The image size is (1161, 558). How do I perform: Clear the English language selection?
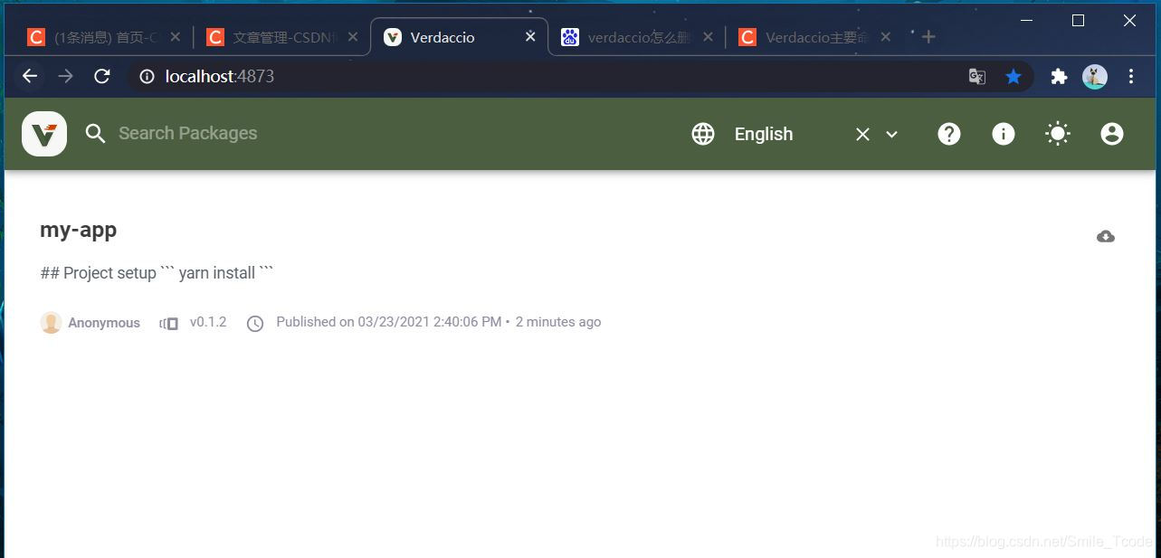tap(862, 134)
